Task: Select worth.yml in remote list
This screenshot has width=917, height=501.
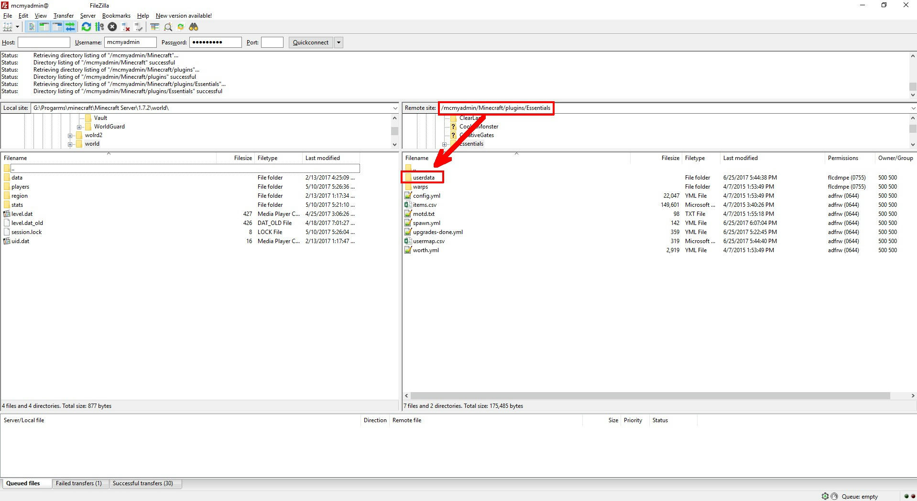Action: coord(426,250)
